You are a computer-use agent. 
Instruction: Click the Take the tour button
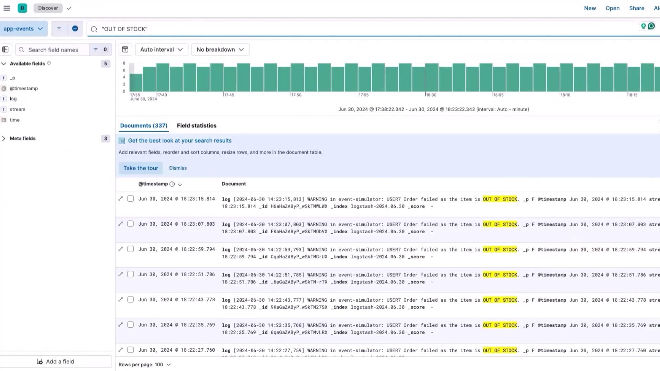[x=141, y=168]
